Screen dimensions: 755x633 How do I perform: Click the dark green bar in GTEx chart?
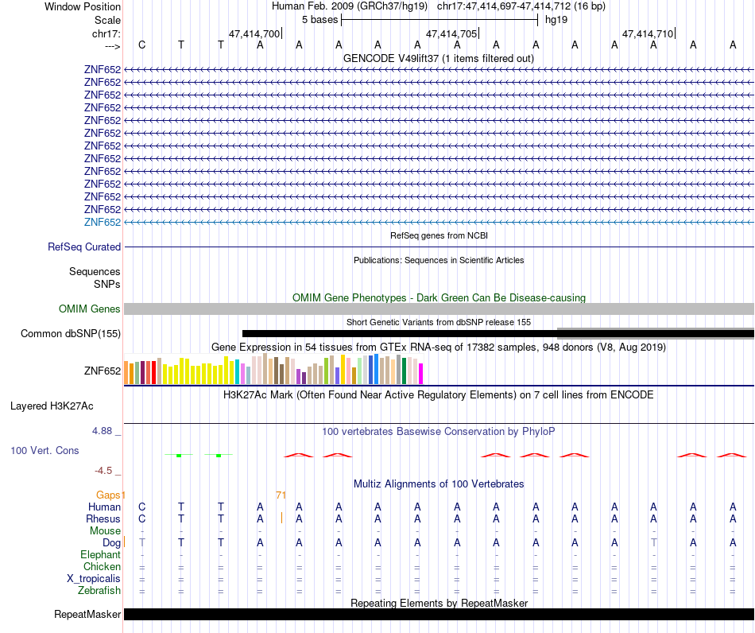click(x=404, y=371)
